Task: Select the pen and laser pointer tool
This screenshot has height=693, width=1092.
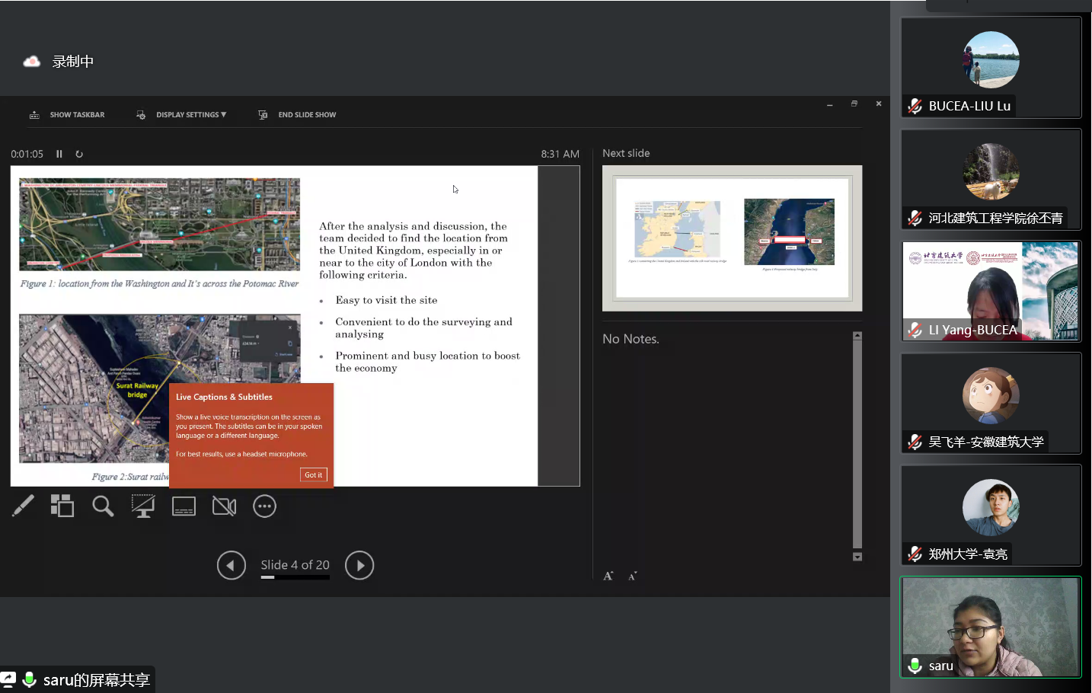Action: pyautogui.click(x=23, y=506)
